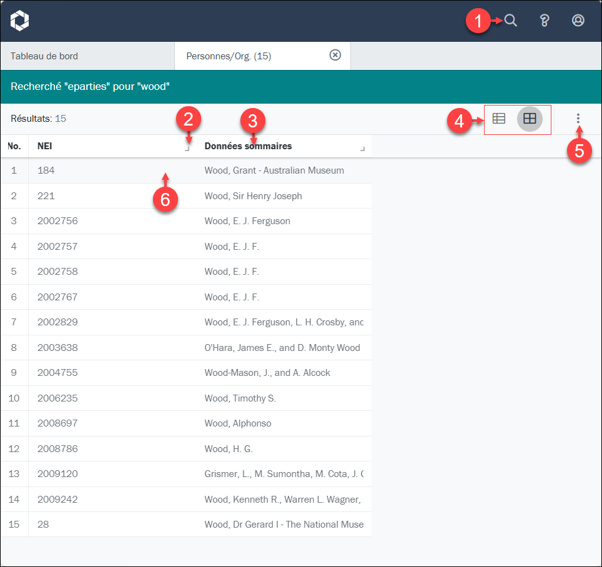Click NEI value 184
The width and height of the screenshot is (602, 567).
46,170
